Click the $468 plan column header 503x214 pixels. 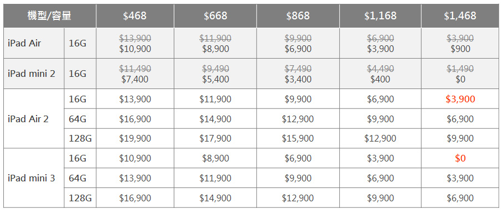click(134, 15)
